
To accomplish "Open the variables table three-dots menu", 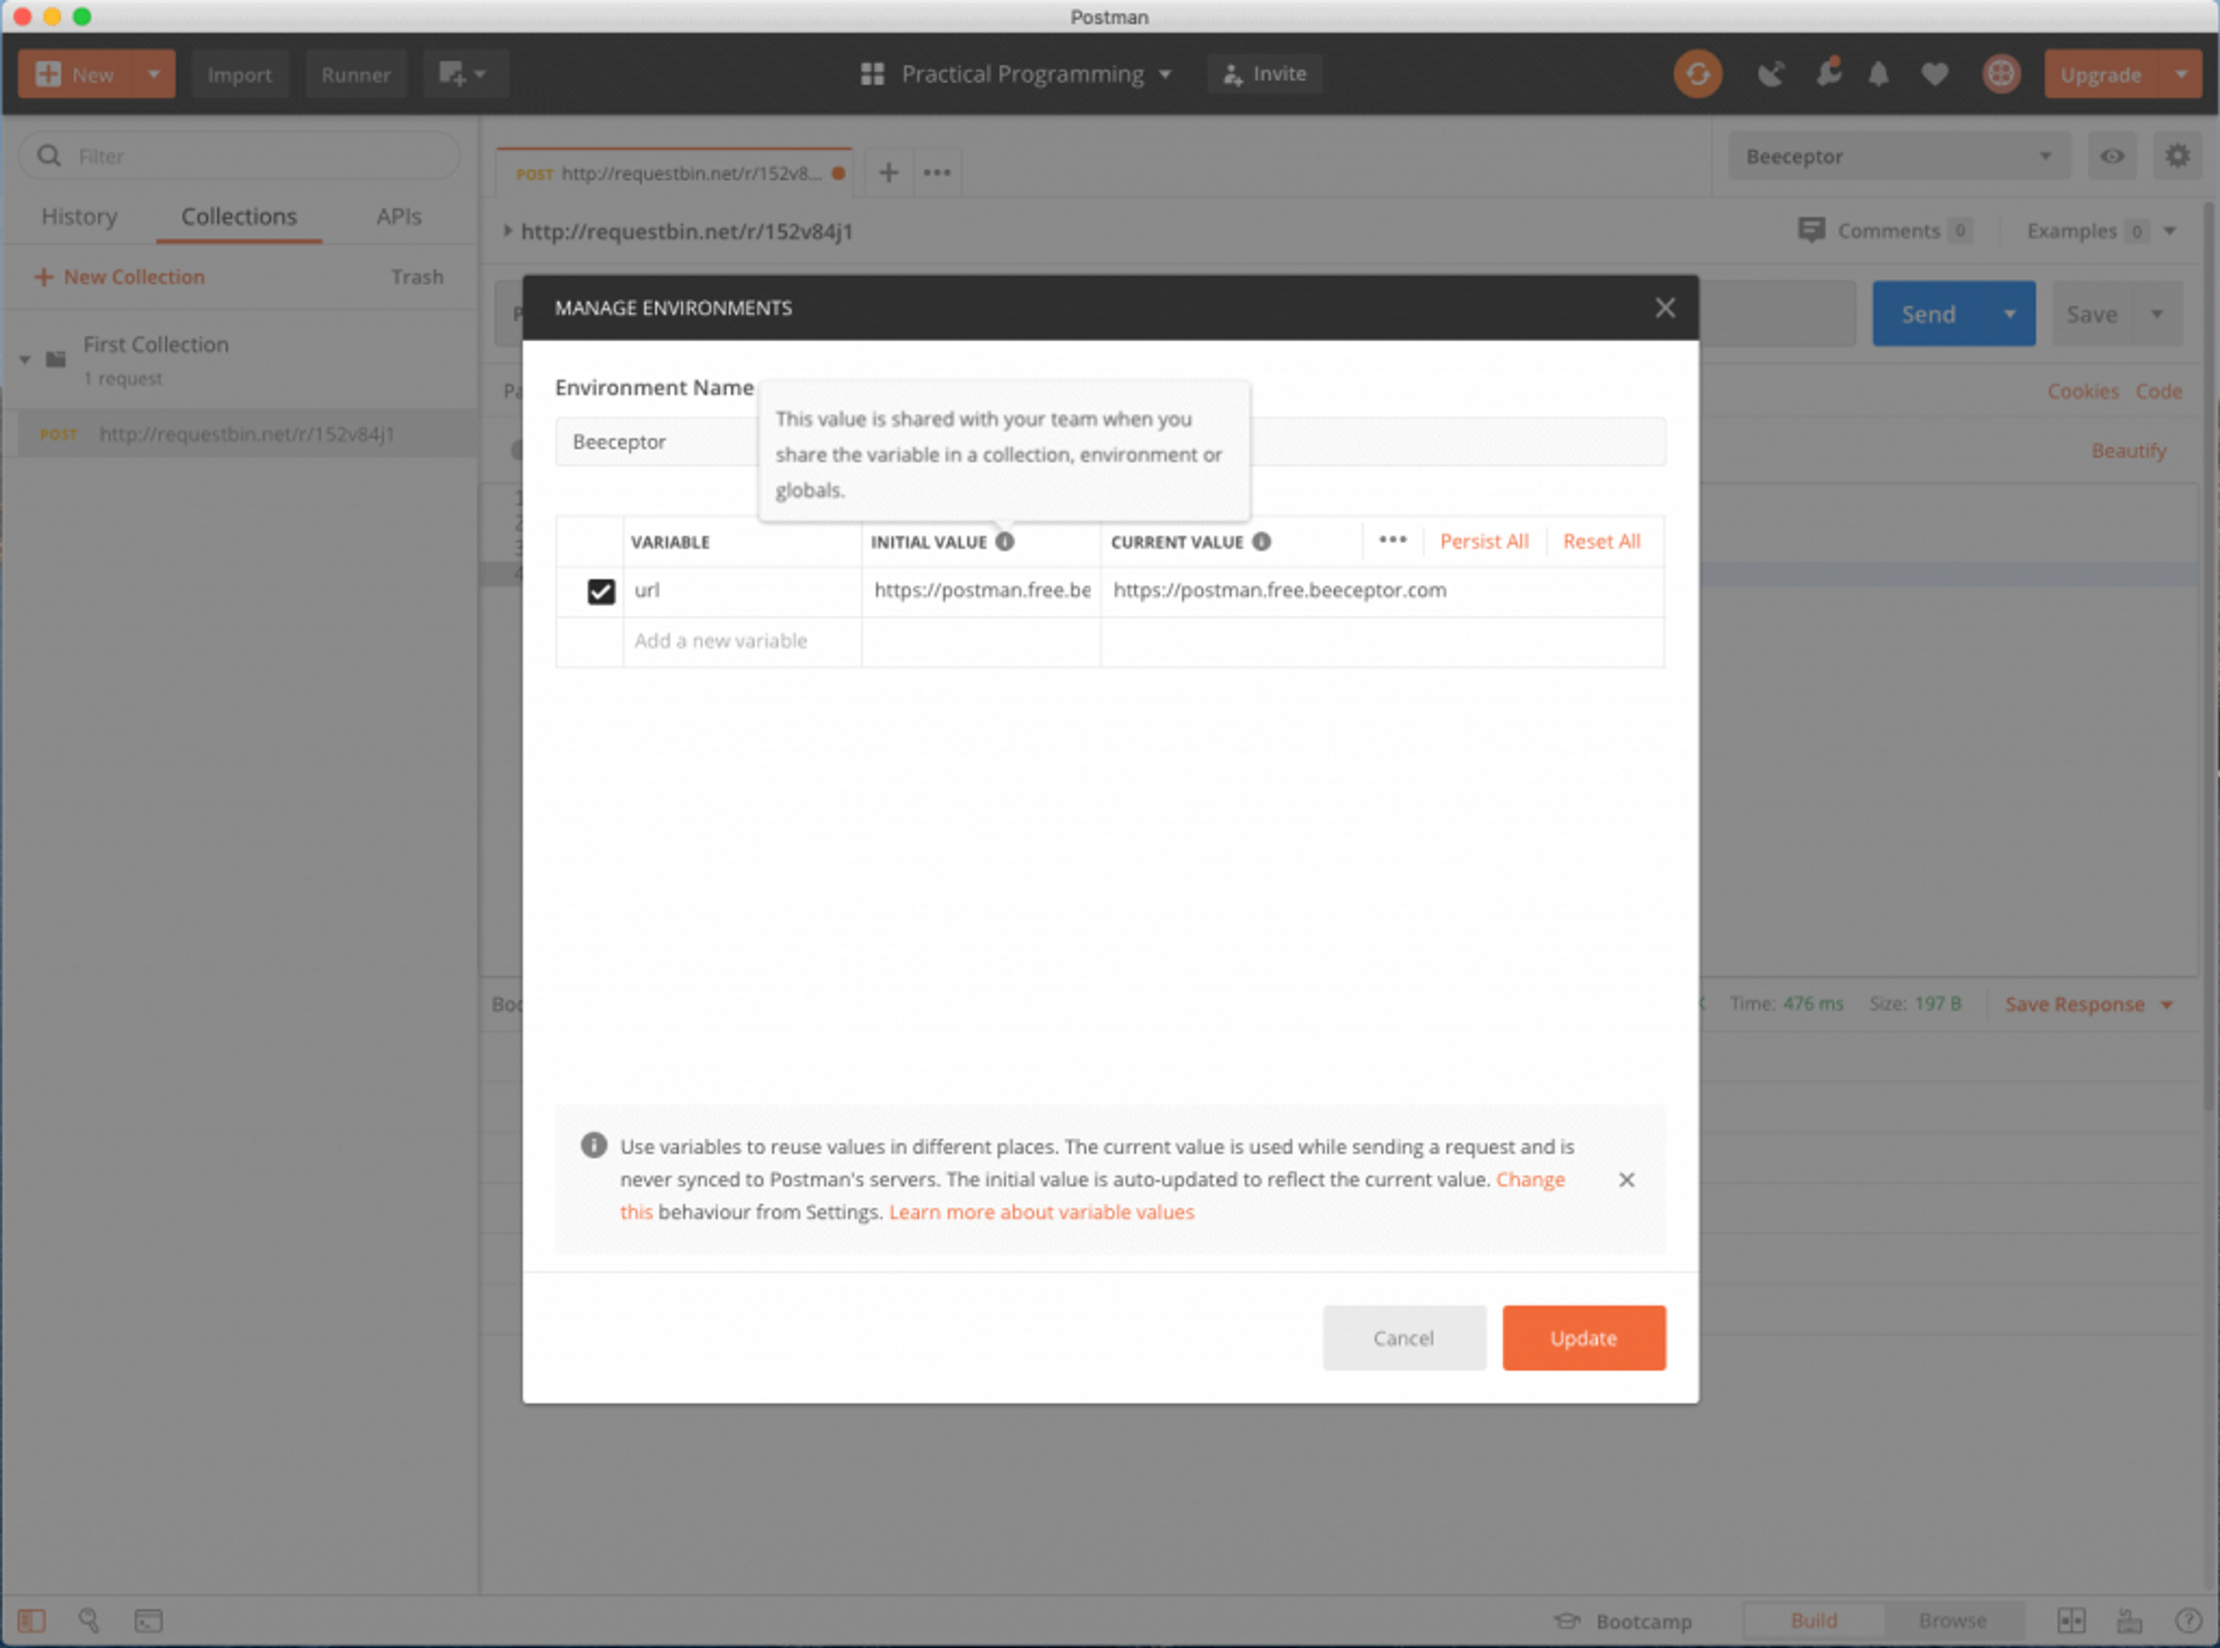I will 1392,540.
